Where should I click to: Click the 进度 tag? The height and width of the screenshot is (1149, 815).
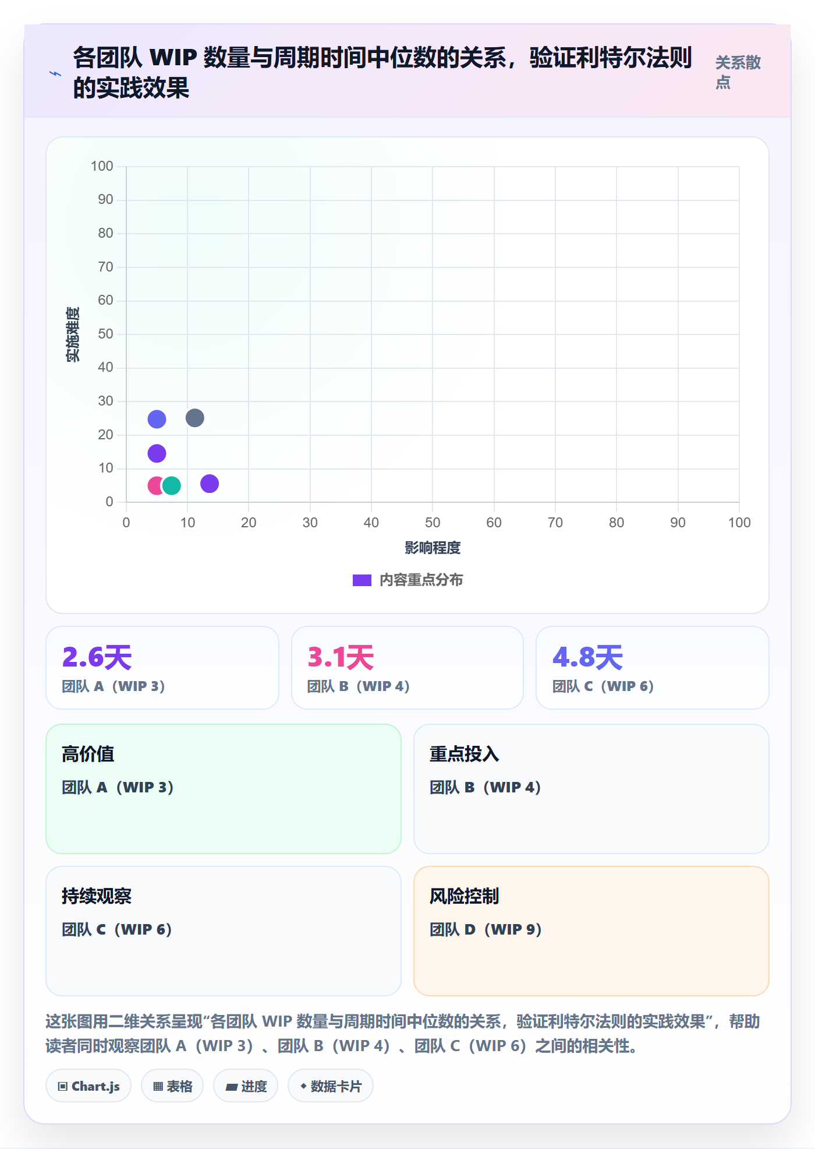coord(246,1086)
